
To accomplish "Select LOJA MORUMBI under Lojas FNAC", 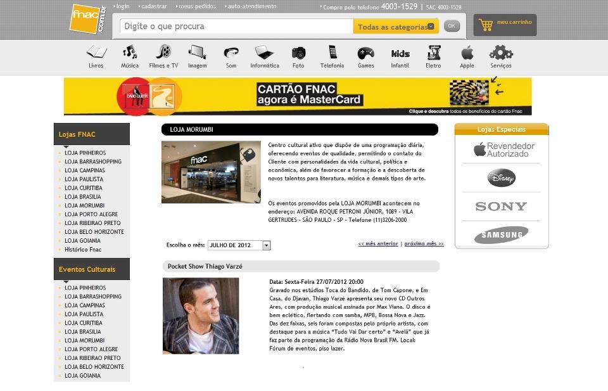I will [x=84, y=205].
